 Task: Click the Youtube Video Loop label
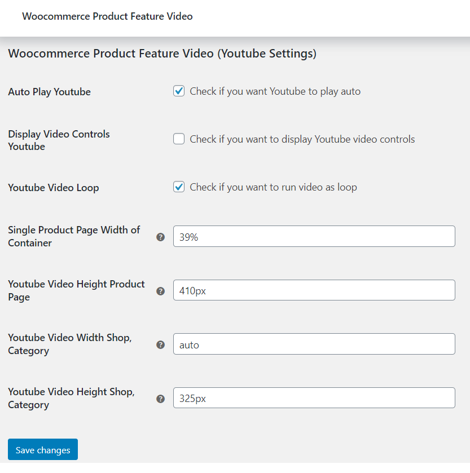click(x=53, y=188)
